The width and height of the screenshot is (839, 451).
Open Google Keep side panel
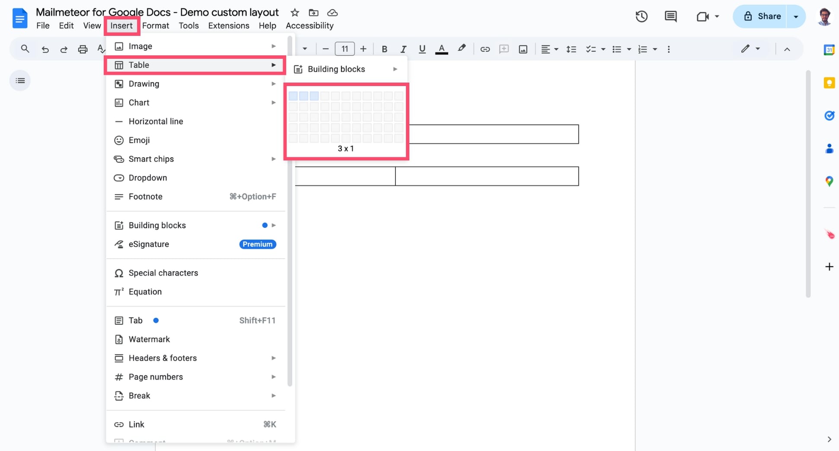click(829, 83)
